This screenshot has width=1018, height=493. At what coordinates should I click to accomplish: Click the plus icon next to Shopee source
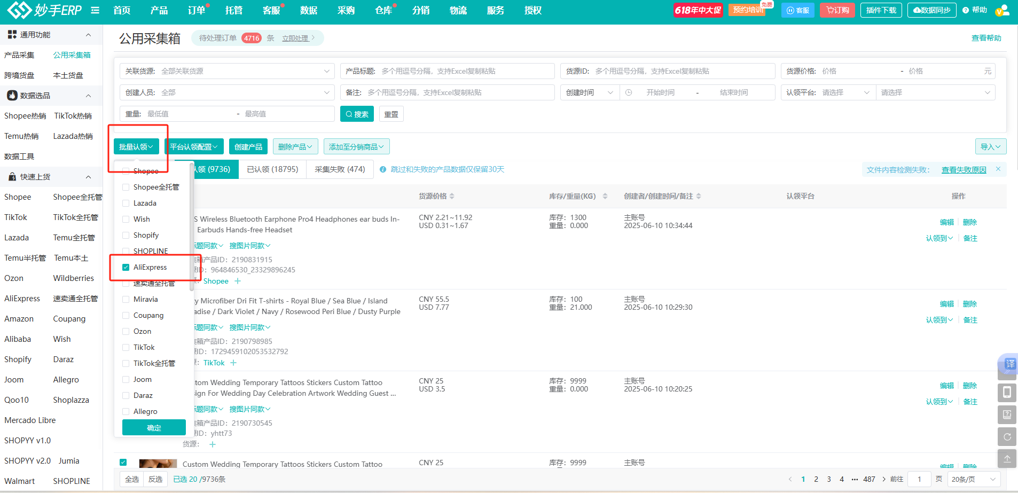click(x=238, y=281)
